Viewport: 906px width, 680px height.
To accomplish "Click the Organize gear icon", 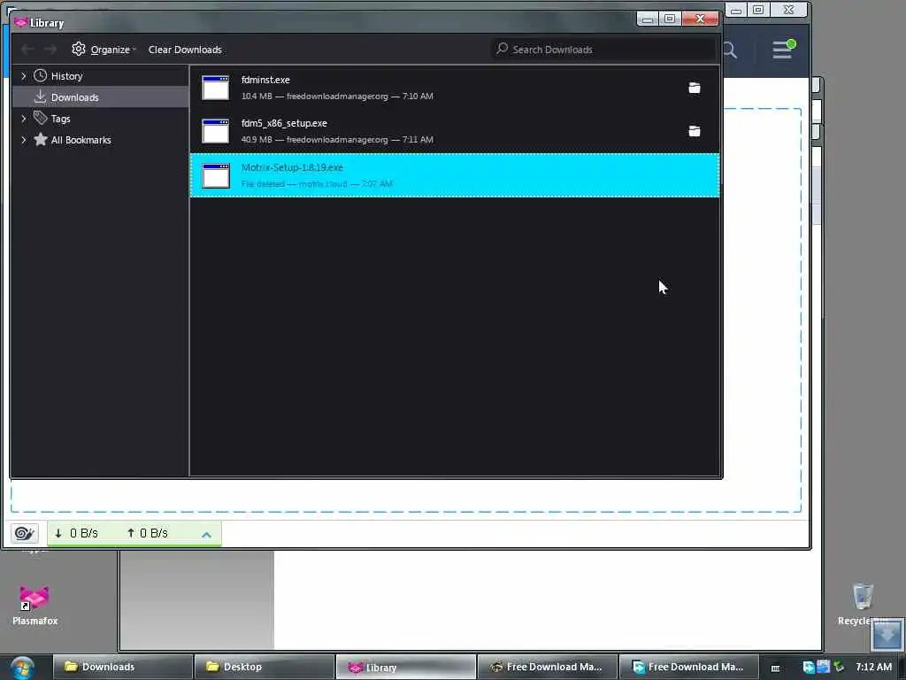I will pos(79,50).
